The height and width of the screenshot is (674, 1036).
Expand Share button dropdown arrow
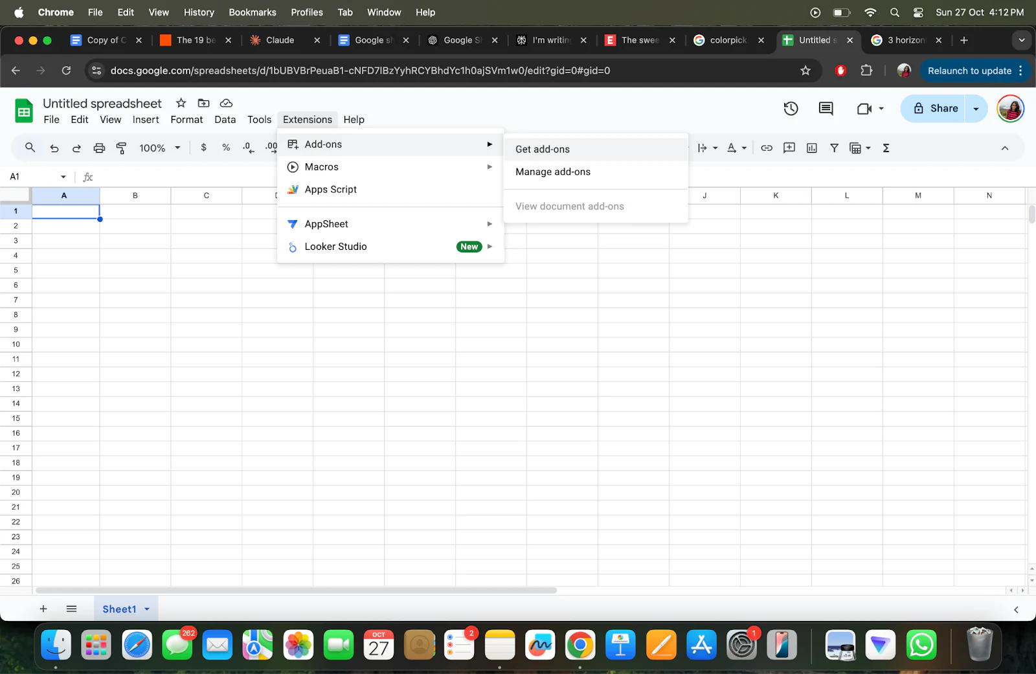[x=976, y=109]
